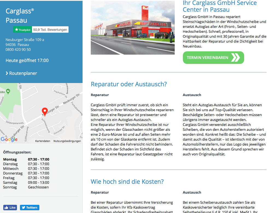The width and height of the screenshot is (272, 213).
Task: Click the Öffnungszeiten label
Action: [17, 152]
